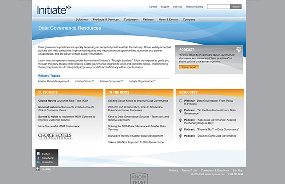The height and width of the screenshot is (184, 285).
Task: Click the LinkedIn share icon
Action: (x=38, y=162)
